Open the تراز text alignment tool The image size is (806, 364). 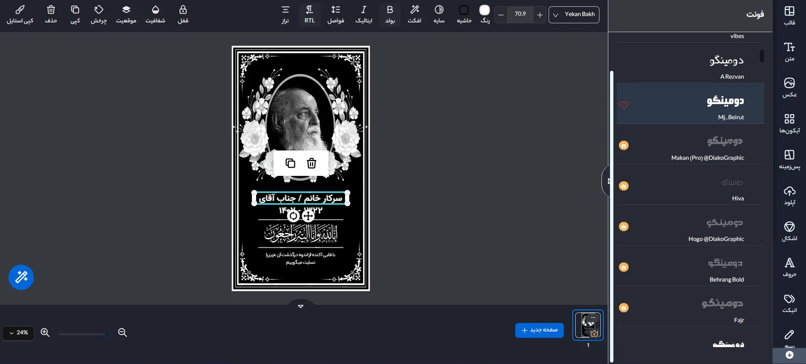[285, 14]
